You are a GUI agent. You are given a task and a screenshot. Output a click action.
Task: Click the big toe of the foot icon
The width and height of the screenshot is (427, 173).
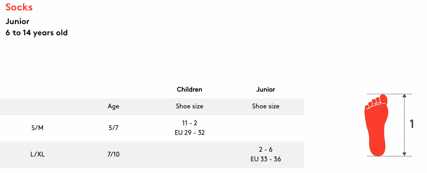click(383, 99)
